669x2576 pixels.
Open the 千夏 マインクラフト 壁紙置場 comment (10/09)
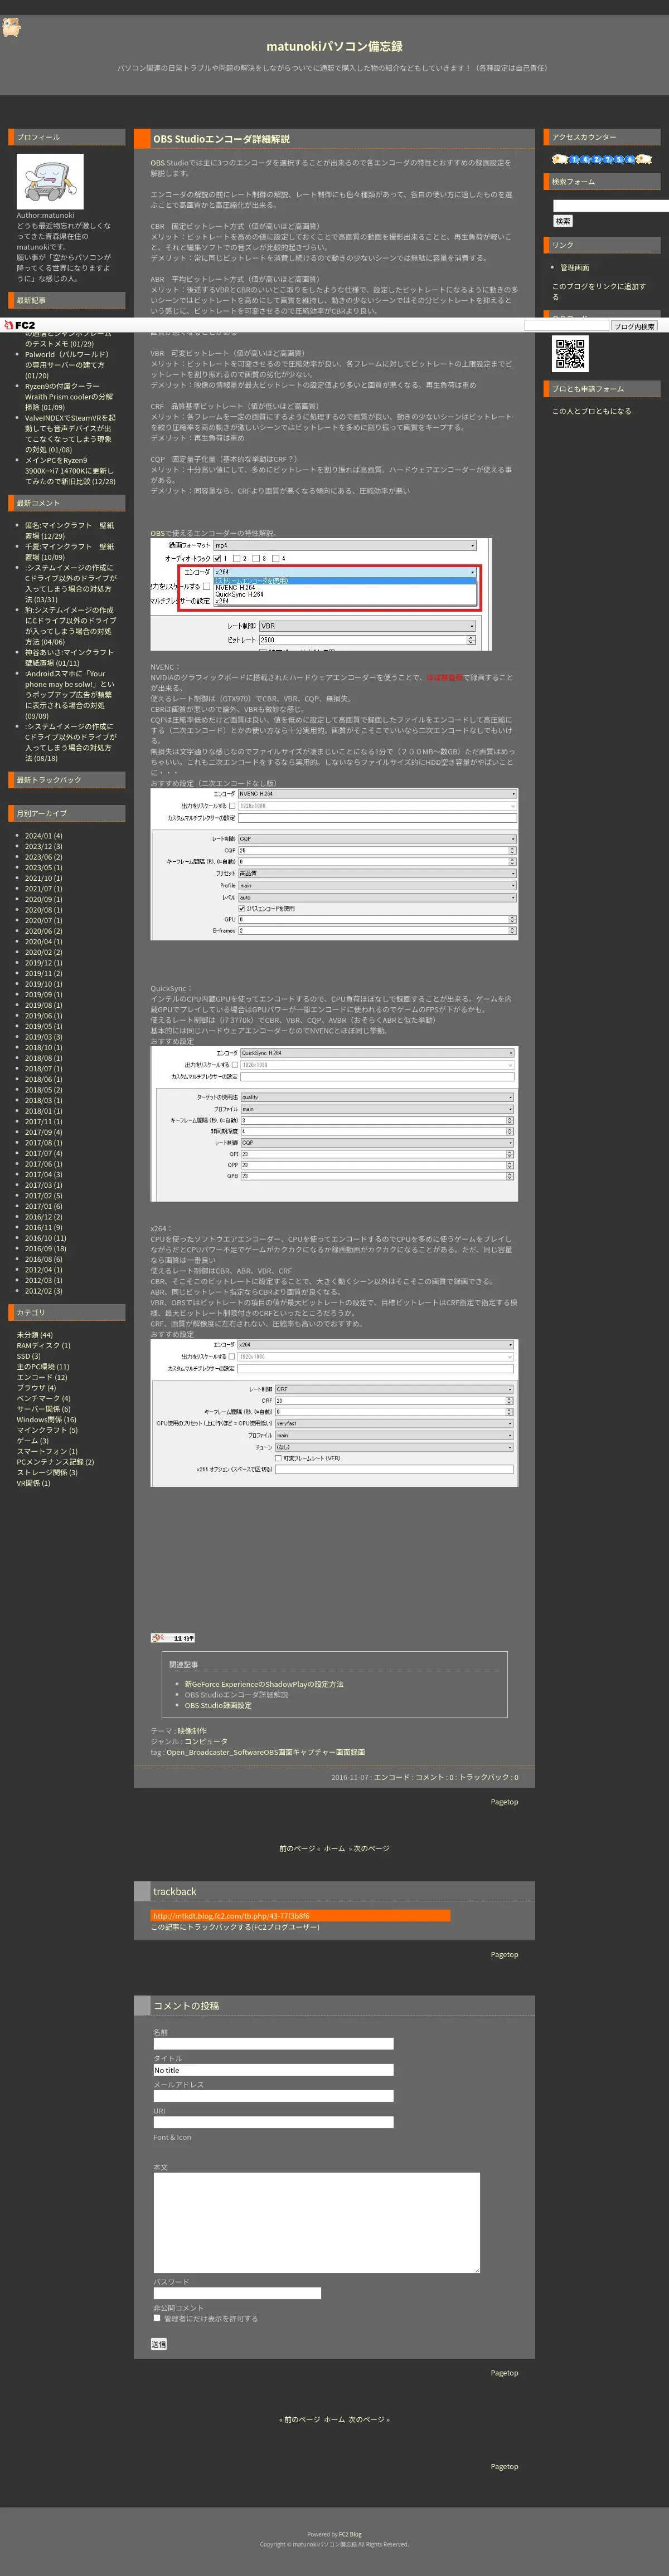pyautogui.click(x=69, y=551)
